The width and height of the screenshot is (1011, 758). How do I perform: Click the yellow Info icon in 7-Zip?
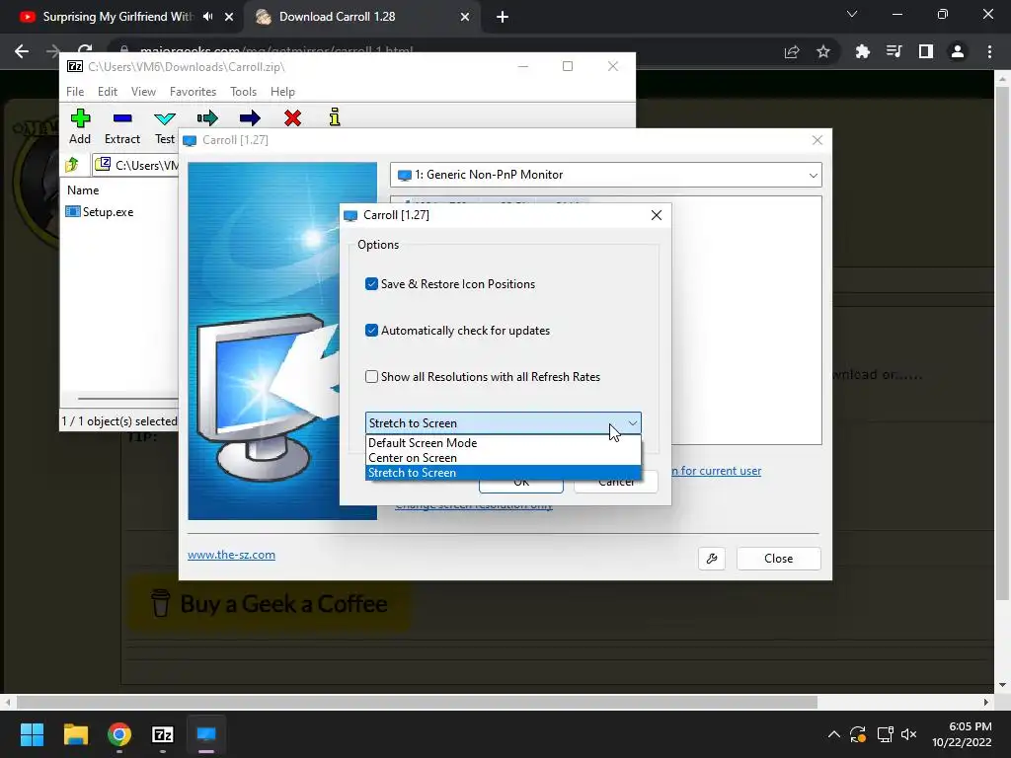coord(335,117)
